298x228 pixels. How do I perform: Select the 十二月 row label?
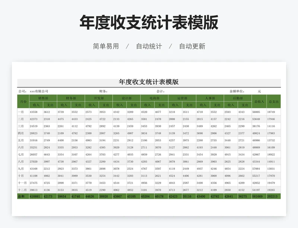point(22,190)
